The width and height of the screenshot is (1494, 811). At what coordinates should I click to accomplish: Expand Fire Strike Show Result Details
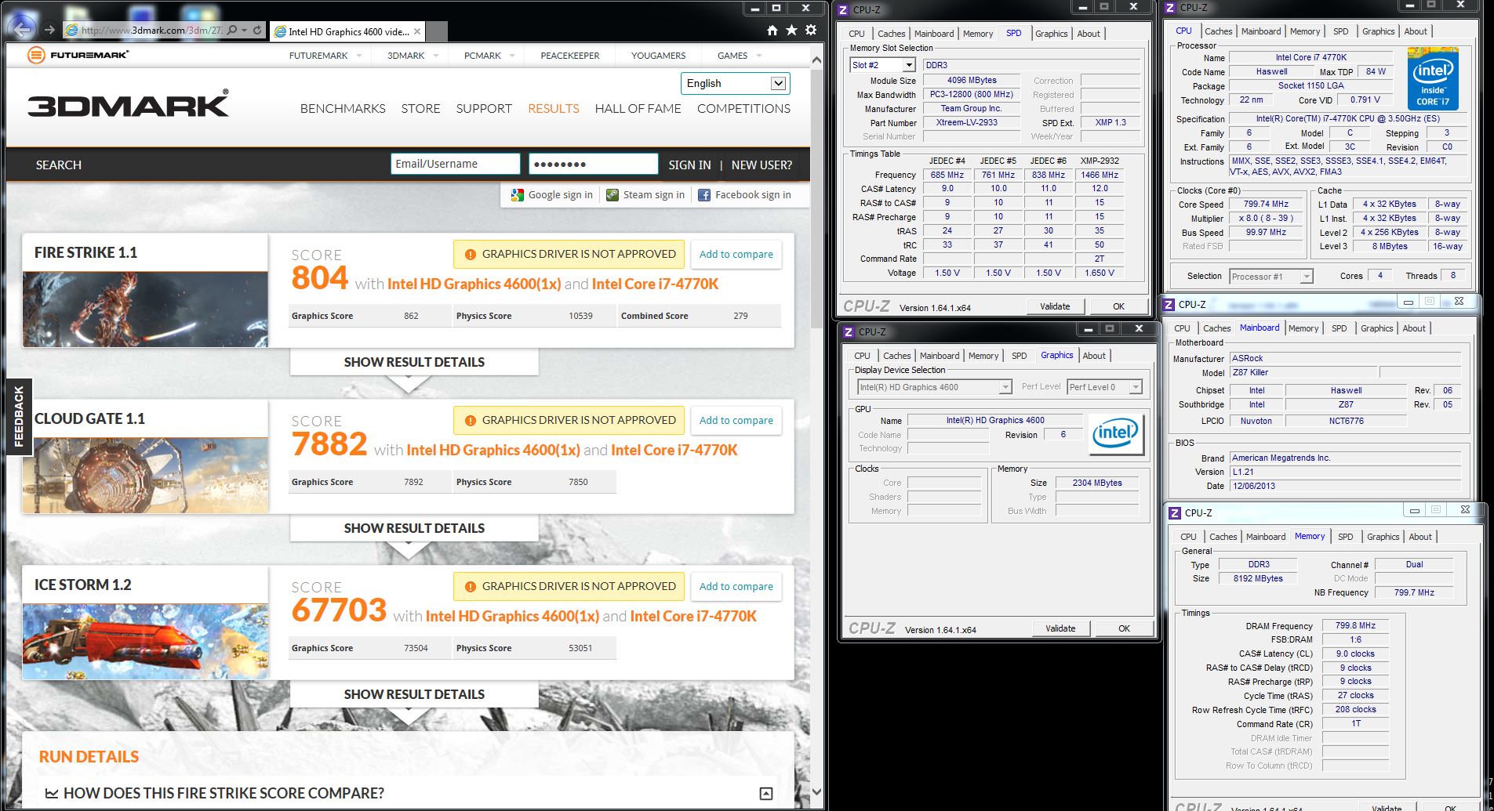point(414,362)
